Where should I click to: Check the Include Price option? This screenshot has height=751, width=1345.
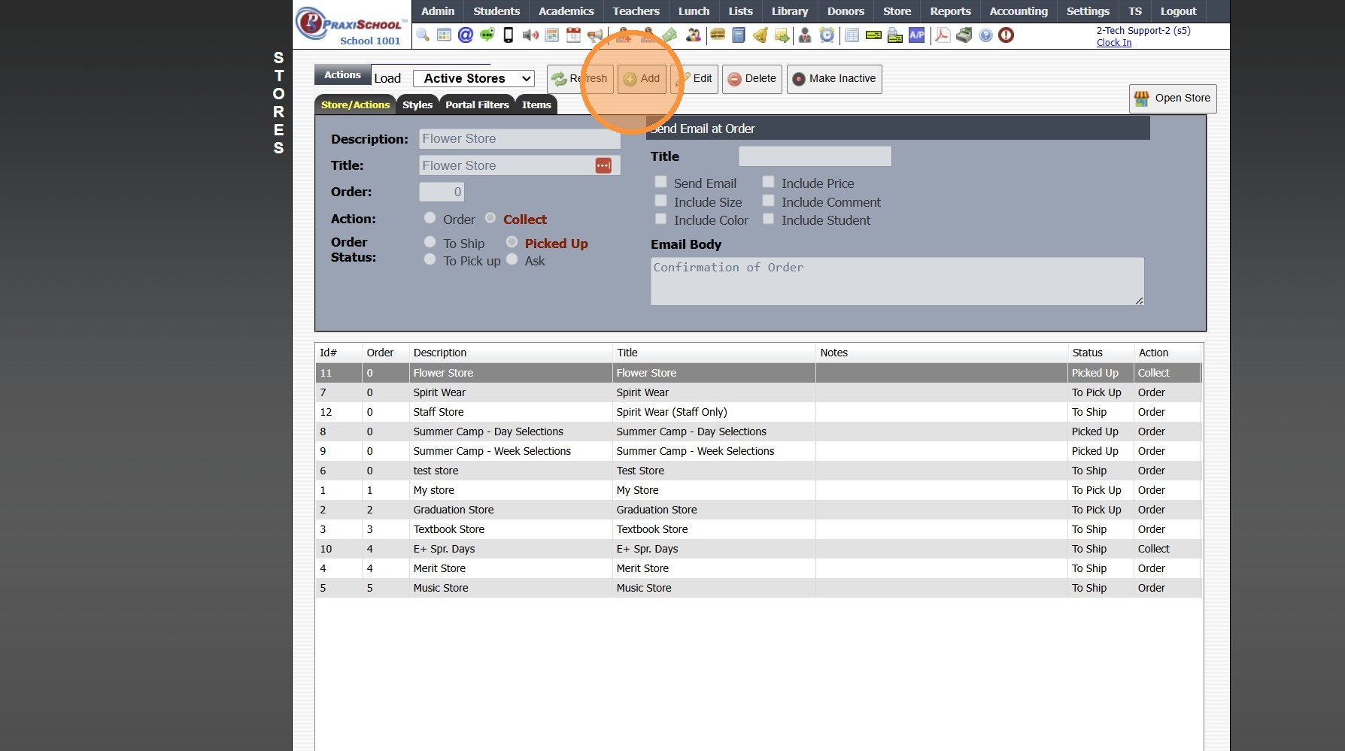pos(768,182)
